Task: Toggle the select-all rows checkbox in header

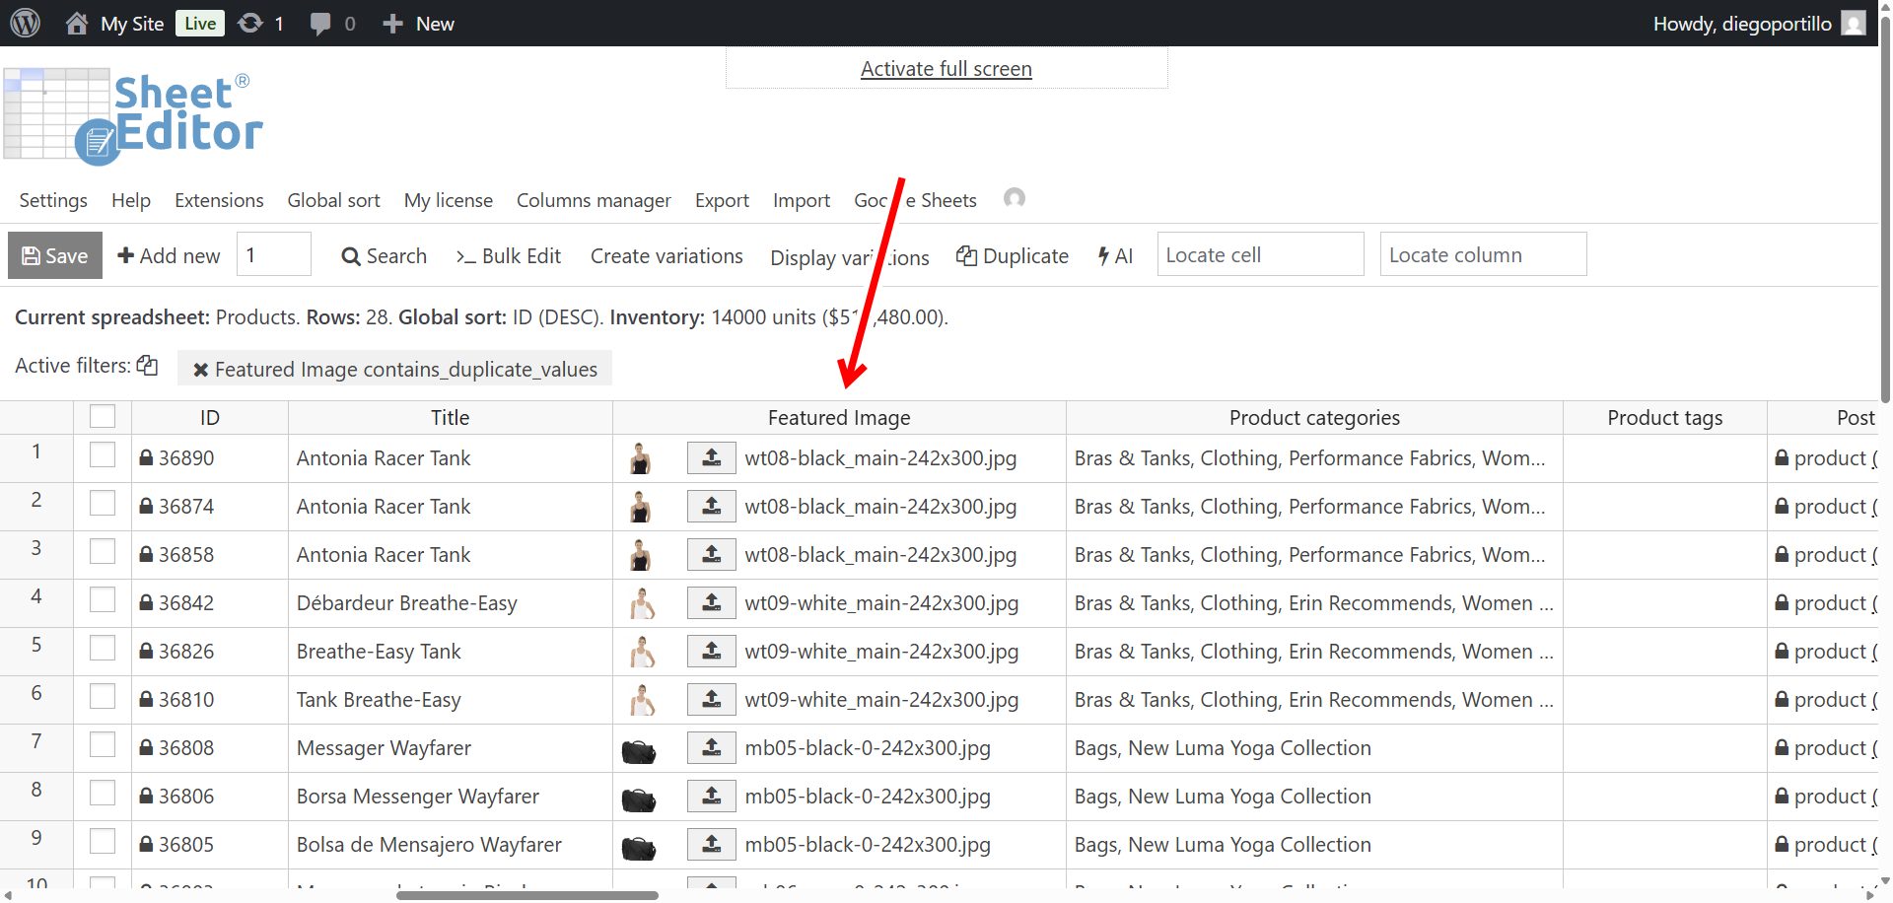Action: (x=103, y=417)
